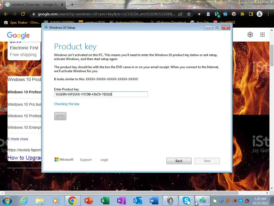Open Google Settings gear icon

[x=250, y=35]
